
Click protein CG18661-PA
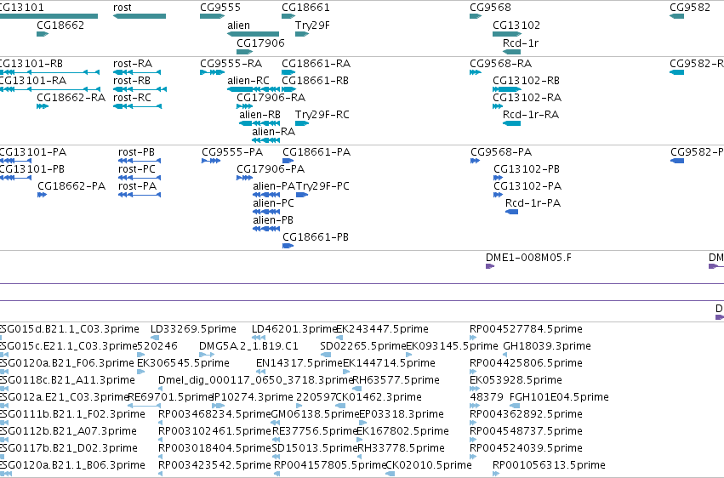coord(288,161)
